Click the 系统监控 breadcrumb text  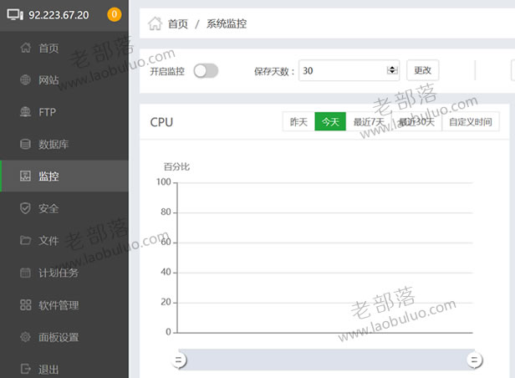pos(227,24)
